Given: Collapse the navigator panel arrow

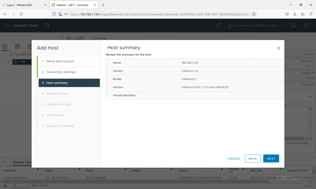Looking at the screenshot, I should click(61, 36).
